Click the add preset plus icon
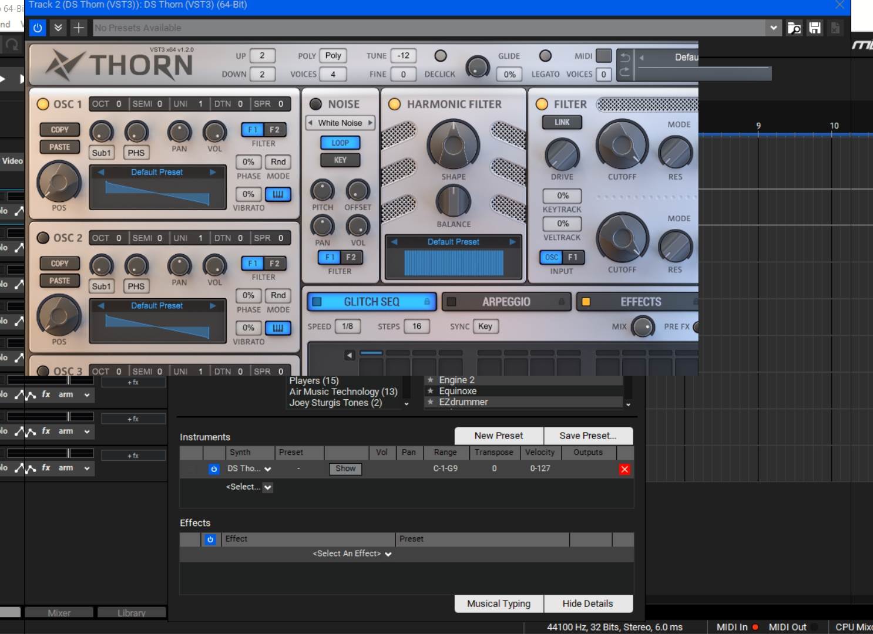The height and width of the screenshot is (634, 873). 78,28
